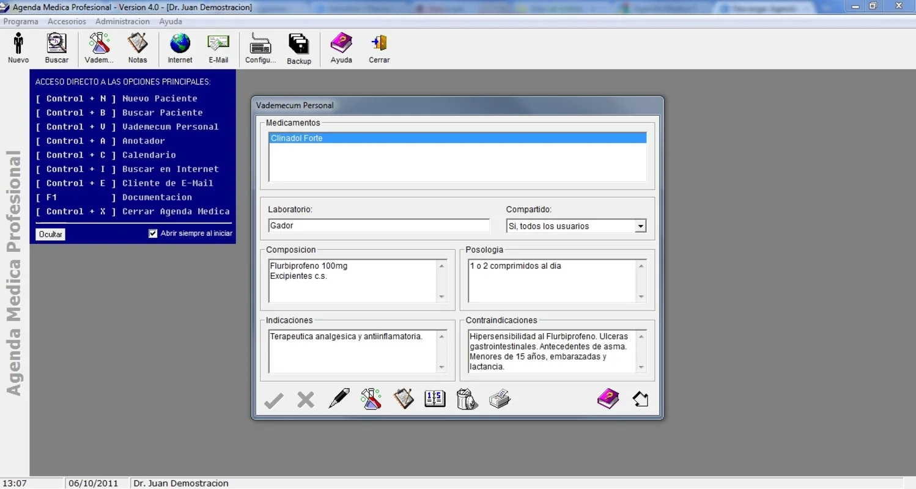Click the Cerrar door icon
This screenshot has width=916, height=489.
[379, 48]
